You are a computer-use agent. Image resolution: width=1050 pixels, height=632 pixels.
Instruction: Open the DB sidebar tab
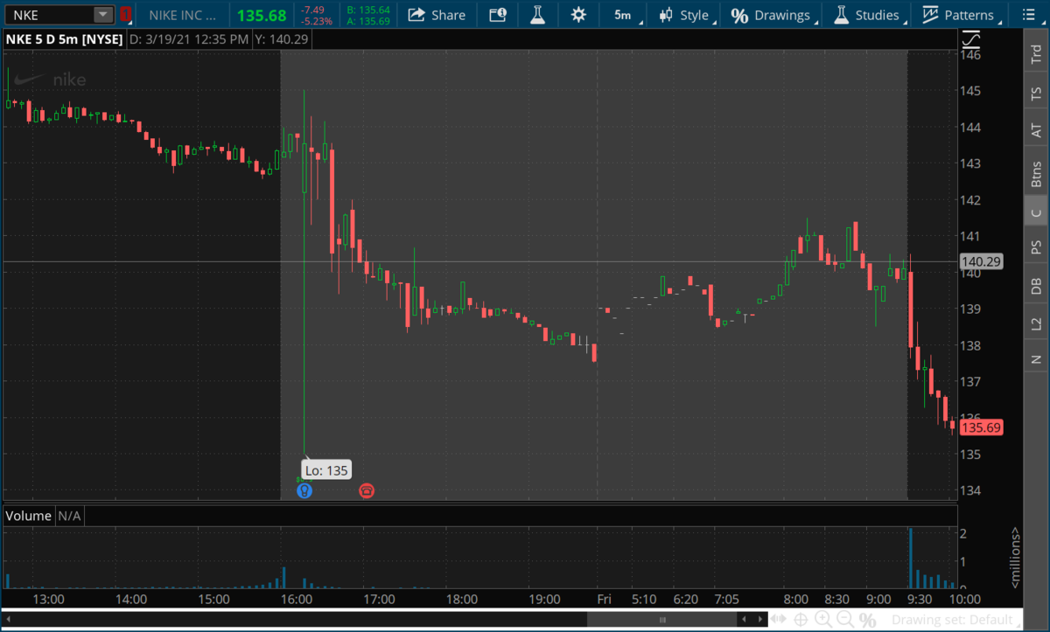point(1036,285)
